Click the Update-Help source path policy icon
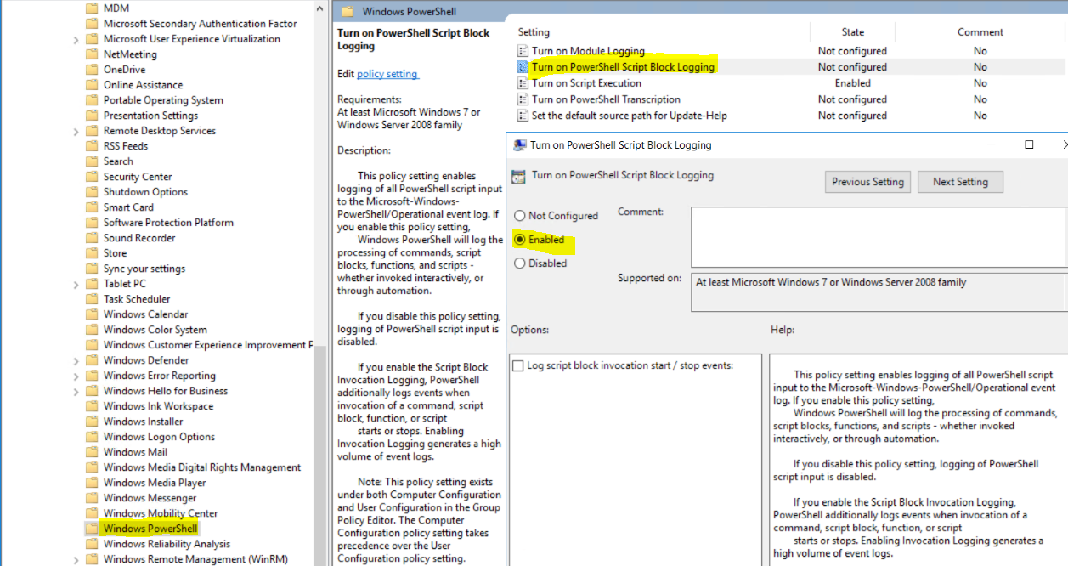This screenshot has width=1068, height=566. [x=523, y=116]
